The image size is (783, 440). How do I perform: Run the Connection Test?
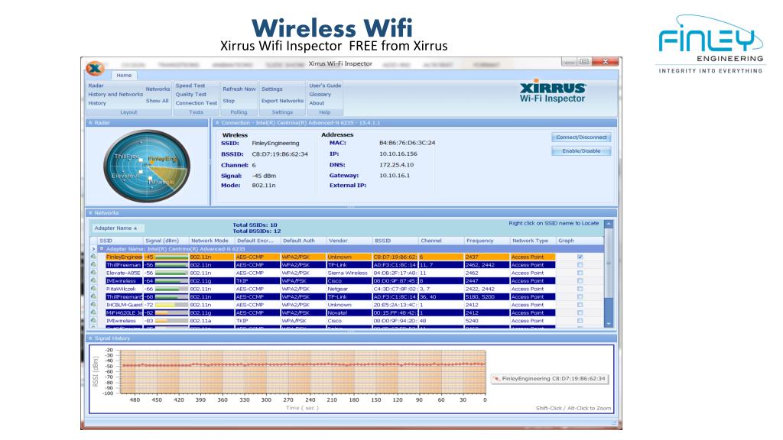coord(197,103)
